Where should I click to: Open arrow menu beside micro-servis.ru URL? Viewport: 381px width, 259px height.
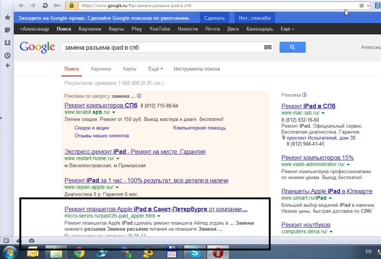(x=159, y=216)
